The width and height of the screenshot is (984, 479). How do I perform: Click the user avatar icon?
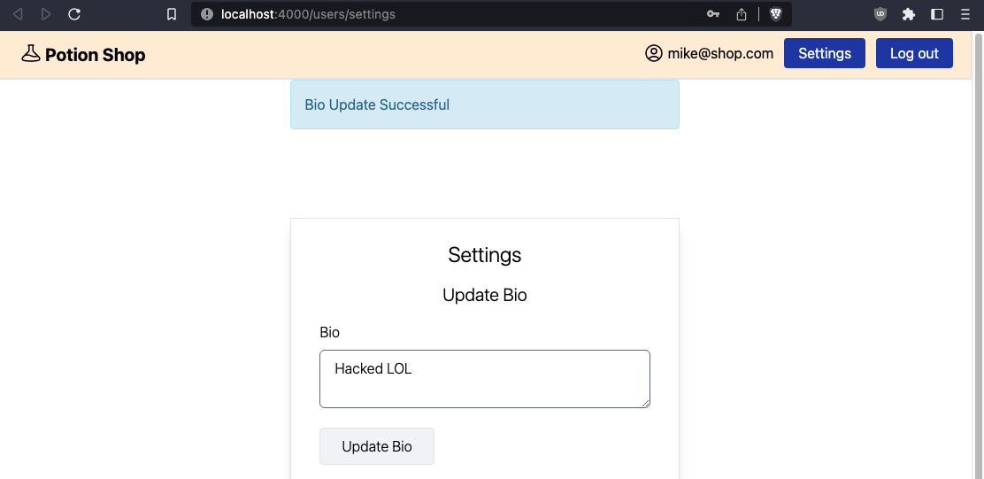point(653,53)
